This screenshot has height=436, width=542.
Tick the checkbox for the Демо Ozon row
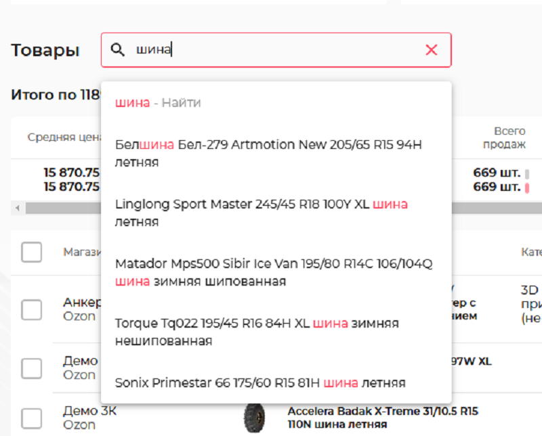pyautogui.click(x=31, y=368)
